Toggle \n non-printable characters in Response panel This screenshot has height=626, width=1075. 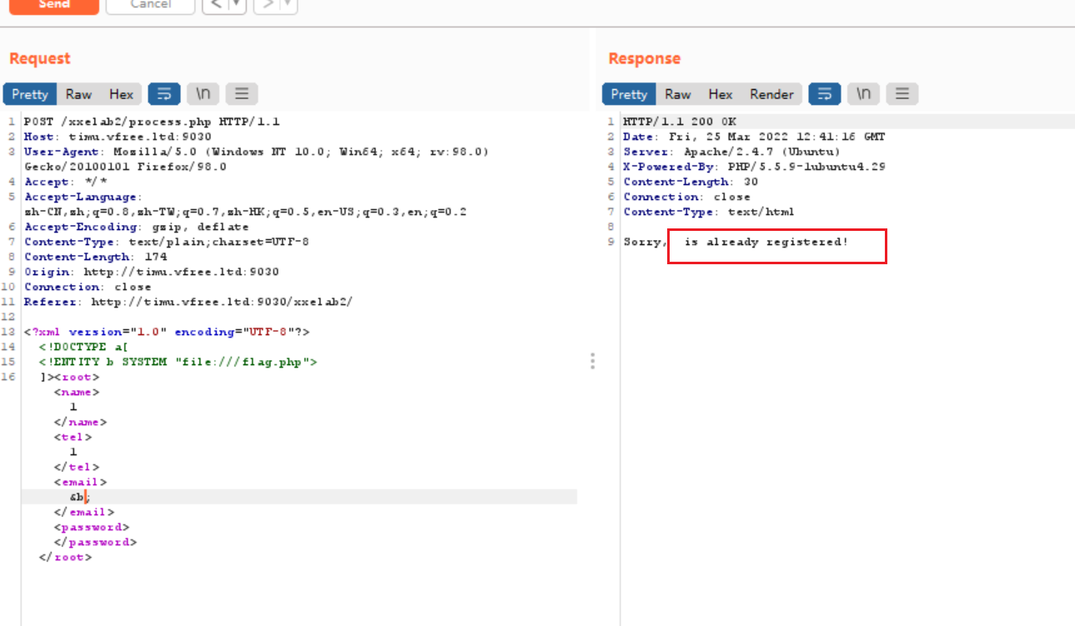pos(863,94)
